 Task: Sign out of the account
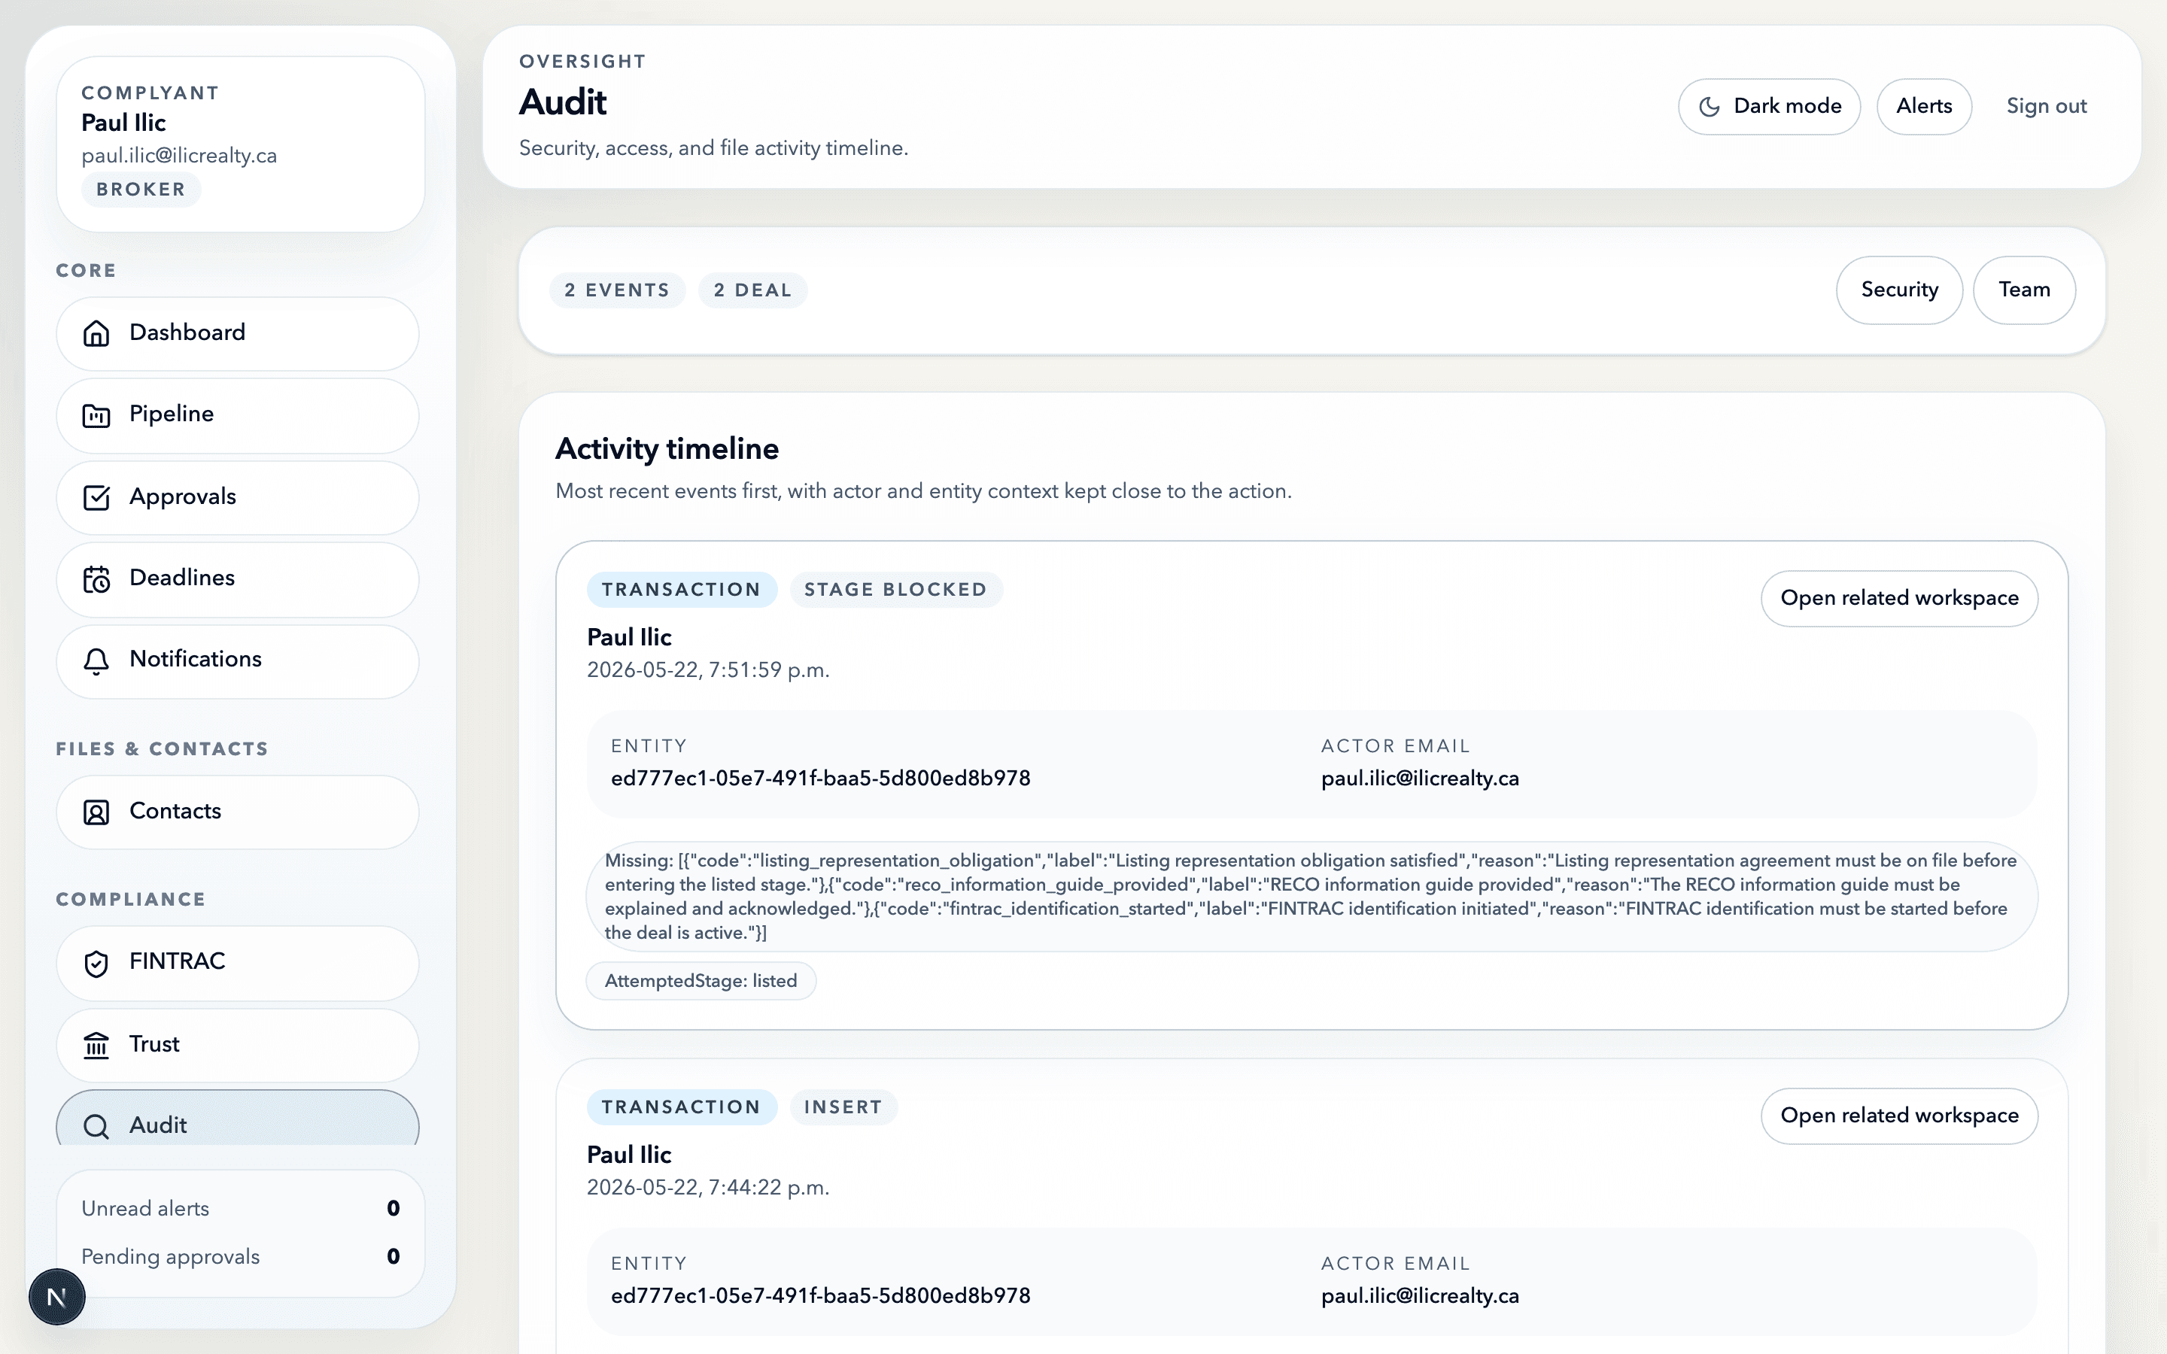[2046, 107]
